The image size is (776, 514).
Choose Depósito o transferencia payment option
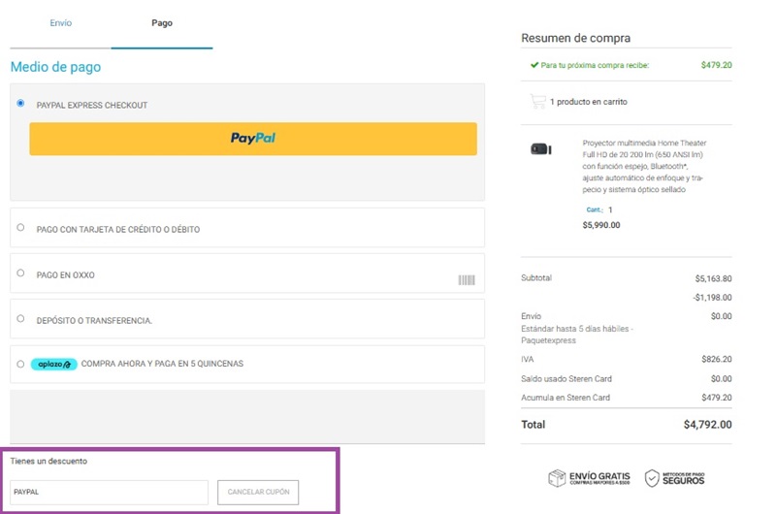(x=20, y=318)
